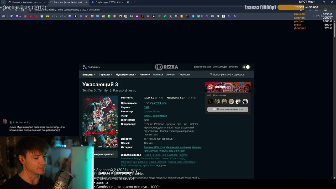Open Фильмы про монстров collection

(172, 151)
